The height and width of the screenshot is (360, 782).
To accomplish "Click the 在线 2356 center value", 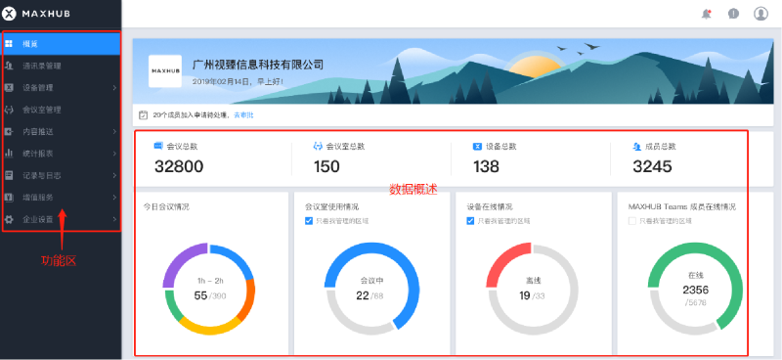I will 695,290.
